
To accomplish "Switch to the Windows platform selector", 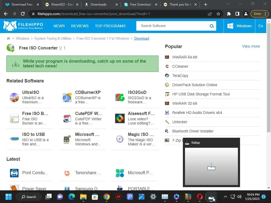I will tap(239, 26).
